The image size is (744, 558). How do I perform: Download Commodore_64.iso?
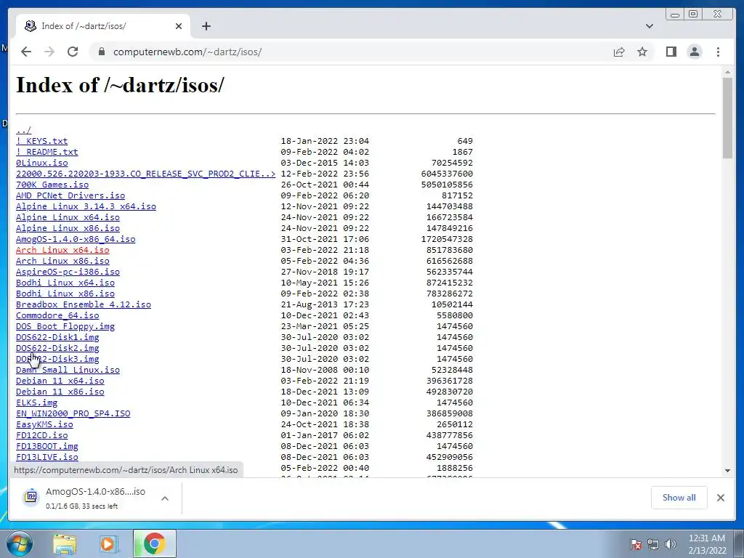pos(57,315)
